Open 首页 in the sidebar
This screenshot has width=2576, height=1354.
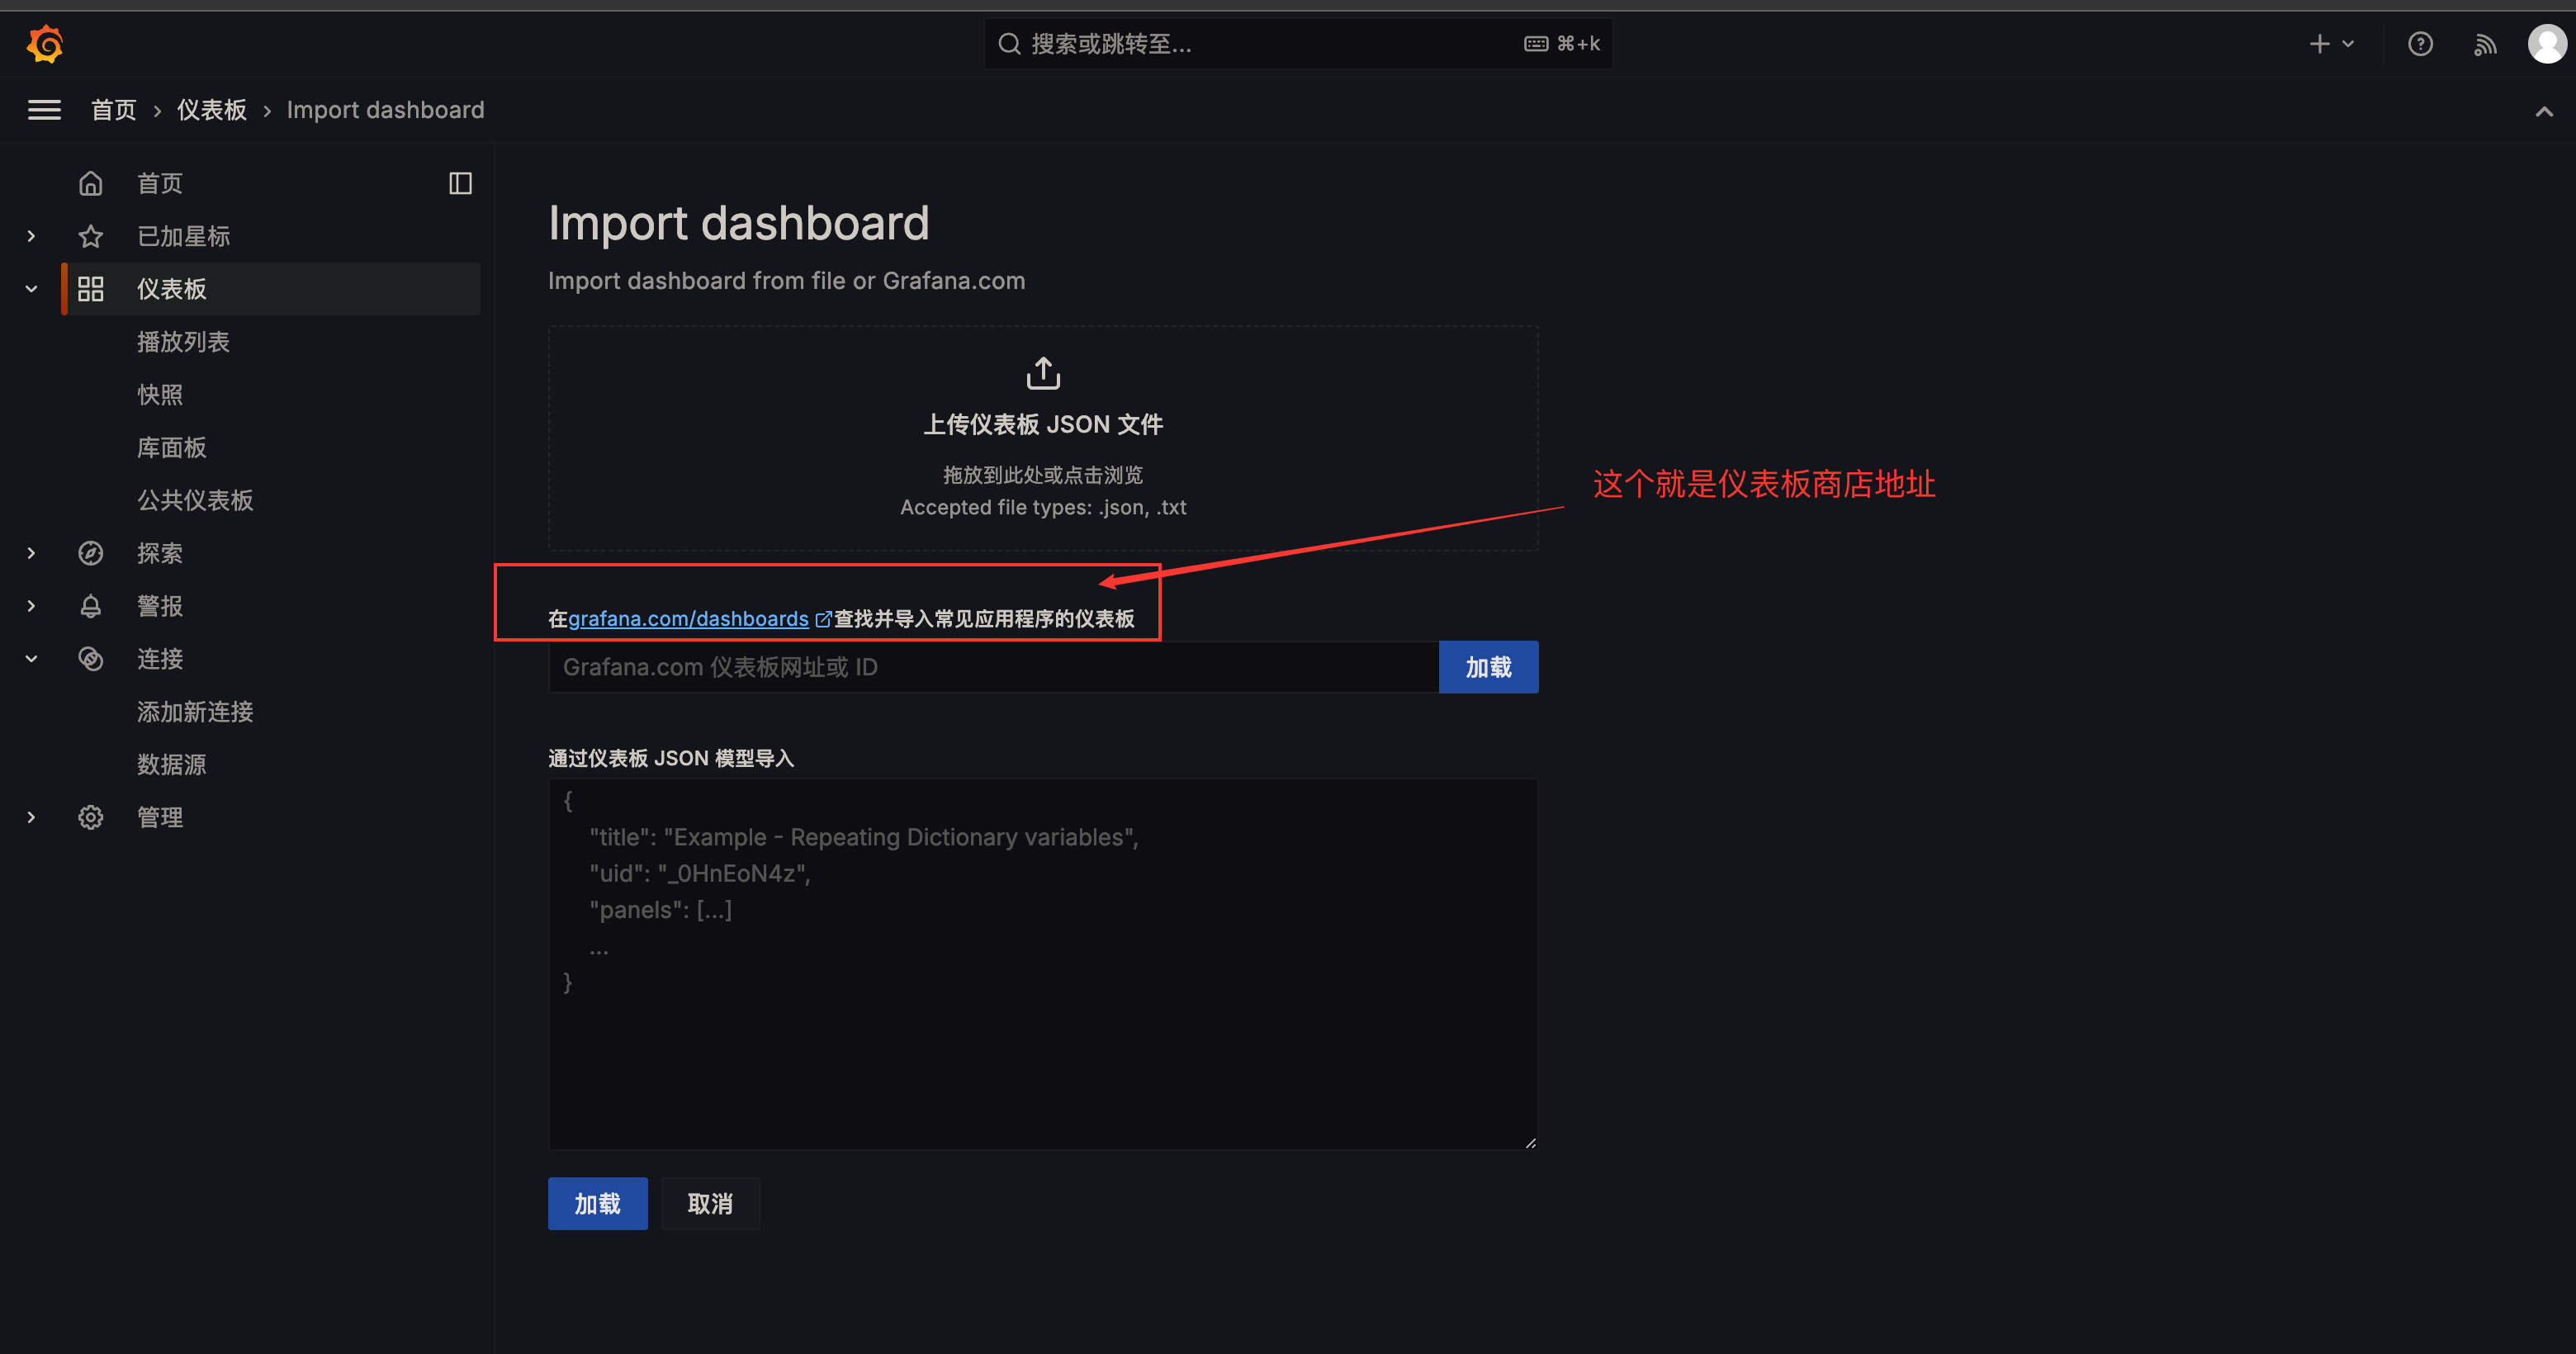[160, 183]
